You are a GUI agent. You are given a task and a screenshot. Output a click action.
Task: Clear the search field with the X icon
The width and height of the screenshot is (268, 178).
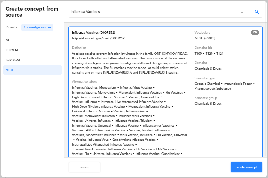[242, 12]
